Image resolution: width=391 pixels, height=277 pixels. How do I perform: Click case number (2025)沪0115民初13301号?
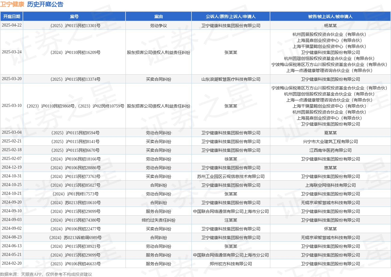coord(74,26)
